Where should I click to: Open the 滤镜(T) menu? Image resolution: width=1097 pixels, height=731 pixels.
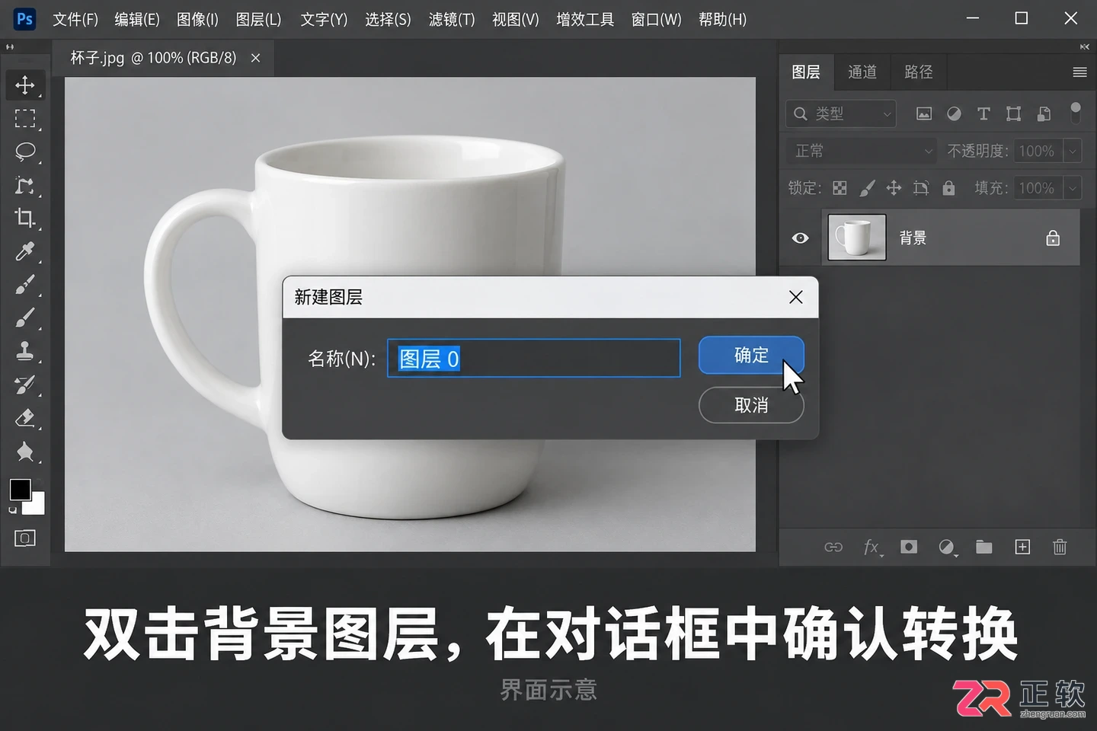452,19
